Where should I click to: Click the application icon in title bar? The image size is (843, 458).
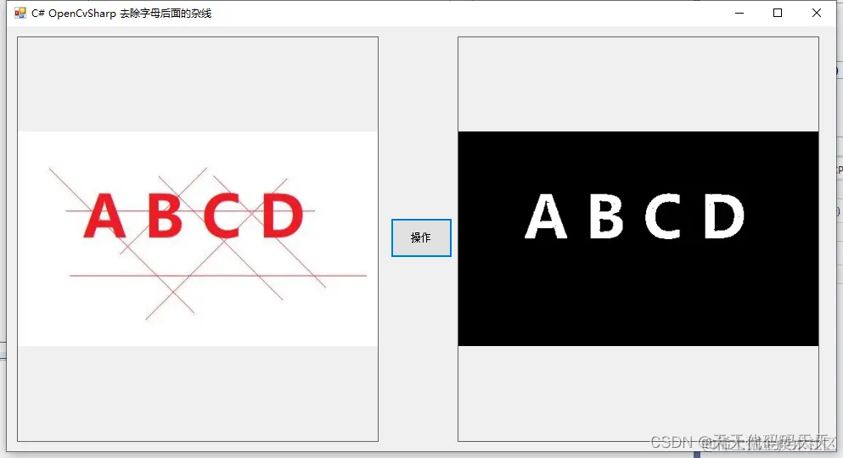(x=20, y=13)
